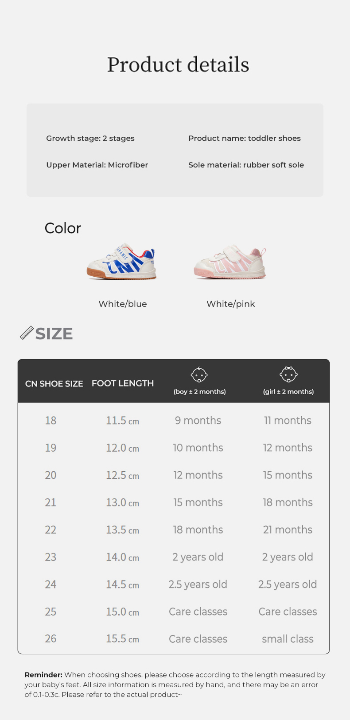Select size 22 row number
The width and height of the screenshot is (350, 720).
[51, 529]
